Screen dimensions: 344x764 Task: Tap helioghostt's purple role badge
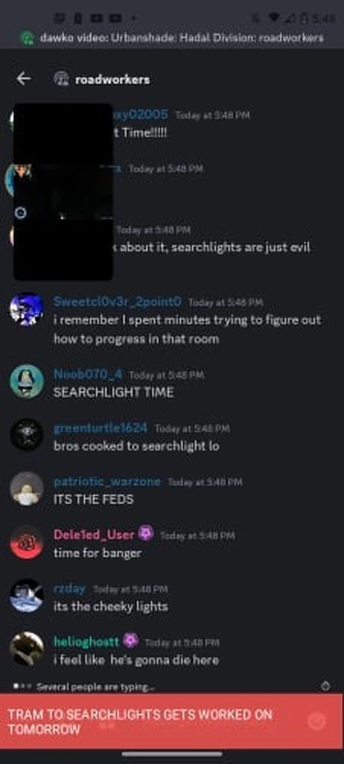[x=131, y=641]
